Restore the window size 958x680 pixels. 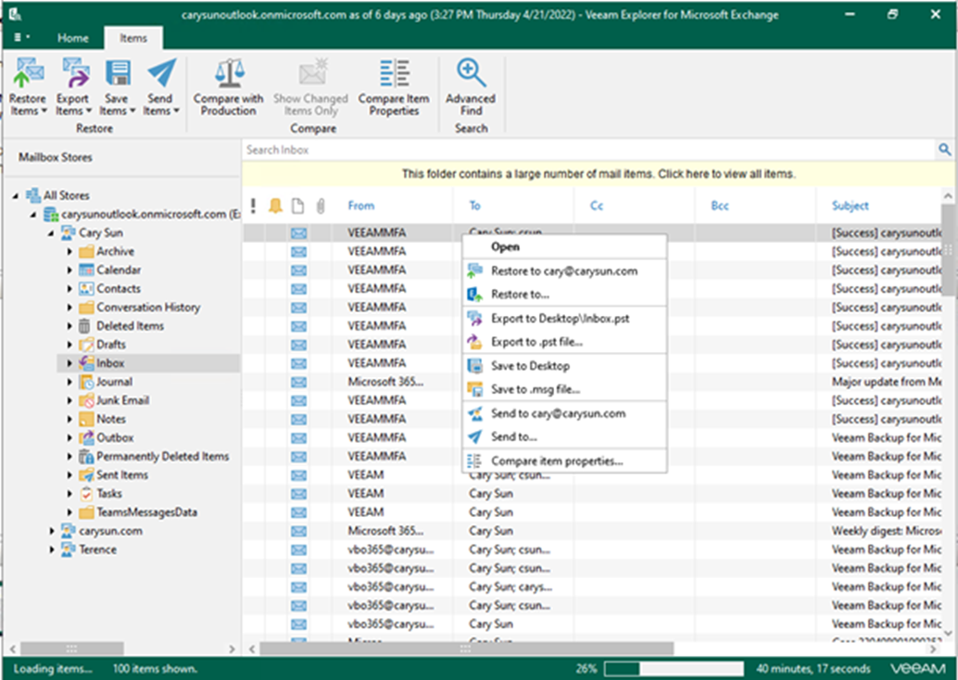coord(892,14)
